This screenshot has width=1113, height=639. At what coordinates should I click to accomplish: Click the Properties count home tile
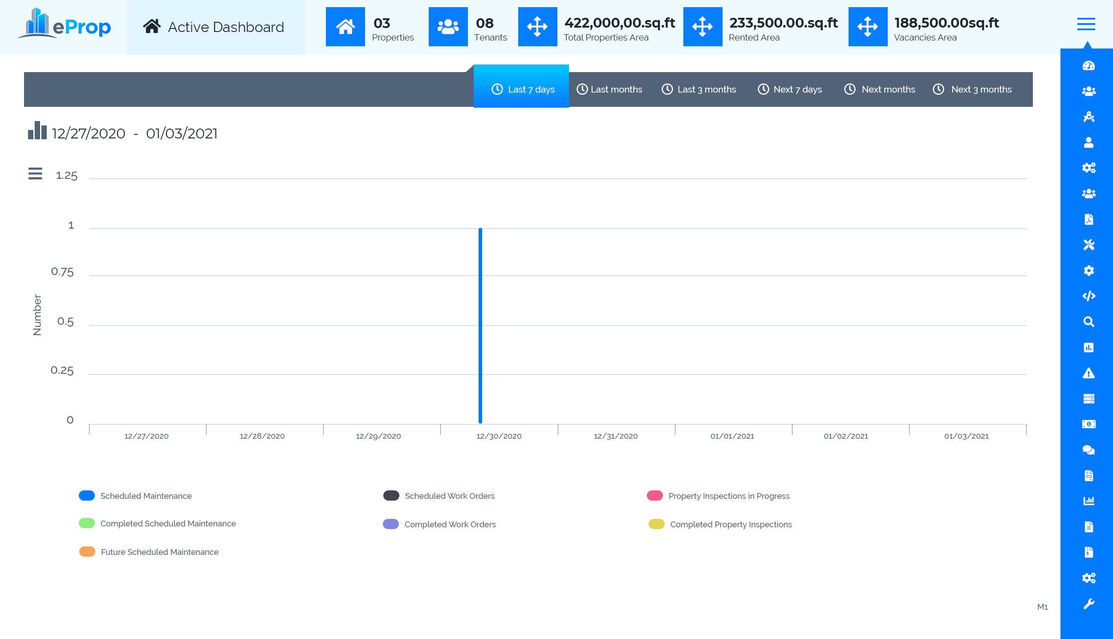pos(345,27)
